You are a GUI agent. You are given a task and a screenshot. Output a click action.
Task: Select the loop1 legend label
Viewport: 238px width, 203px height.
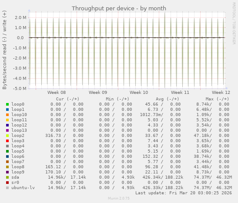tap(18, 110)
